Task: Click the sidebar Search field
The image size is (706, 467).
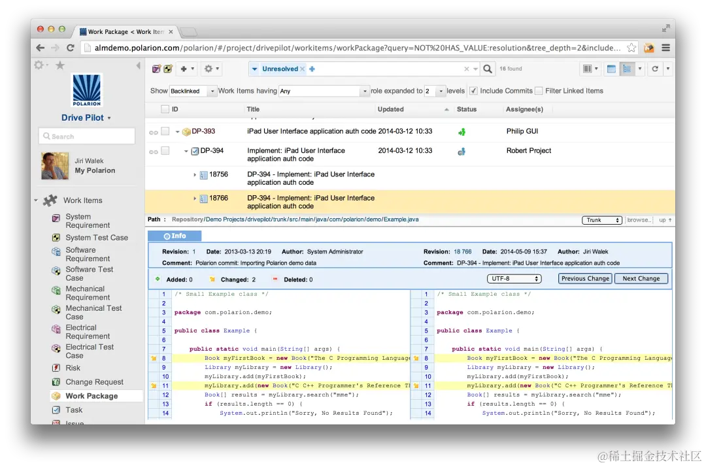Action: click(x=87, y=137)
